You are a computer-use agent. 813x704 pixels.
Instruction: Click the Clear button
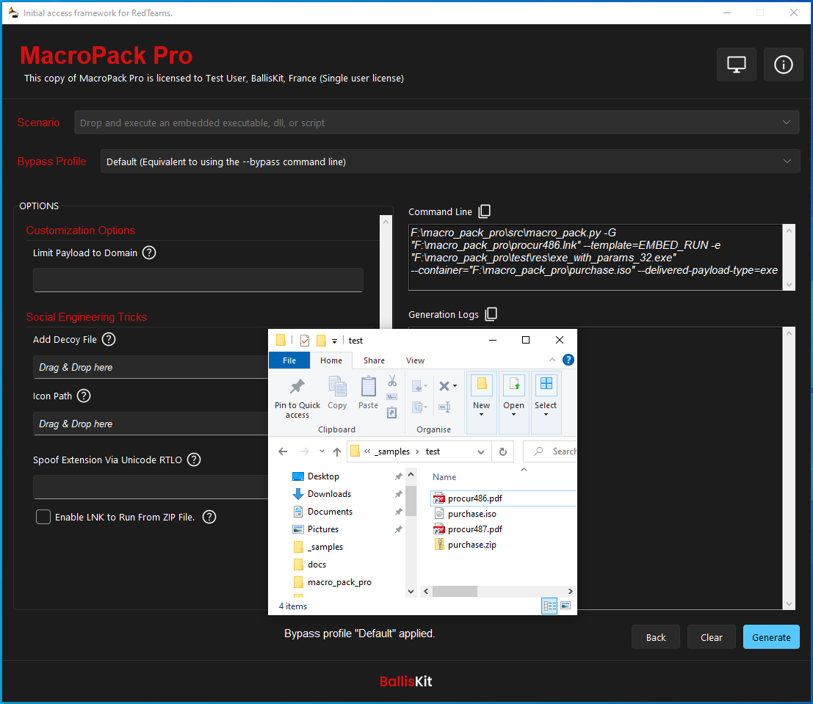click(711, 636)
